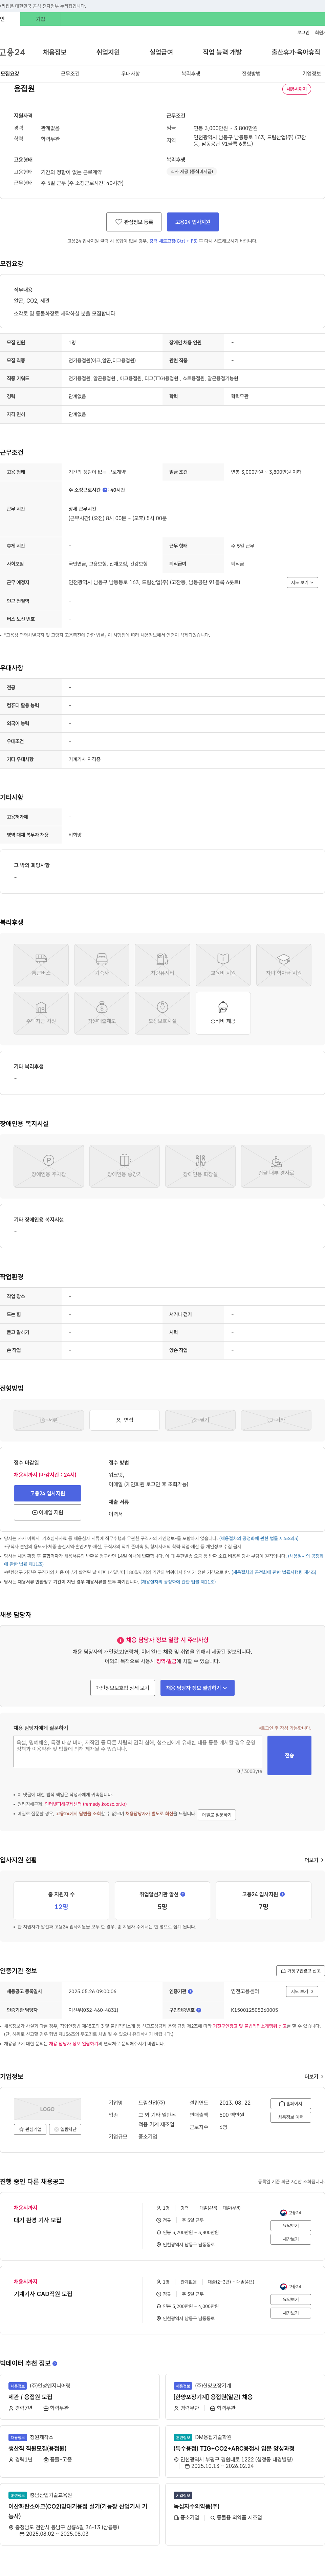Select the 장애인용 승강기 facility icon

[x=124, y=1166]
